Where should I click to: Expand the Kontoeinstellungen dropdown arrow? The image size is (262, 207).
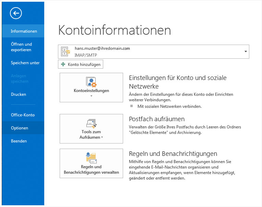pyautogui.click(x=92, y=96)
